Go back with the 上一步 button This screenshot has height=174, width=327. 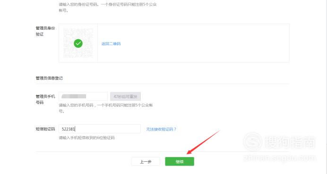pyautogui.click(x=146, y=162)
